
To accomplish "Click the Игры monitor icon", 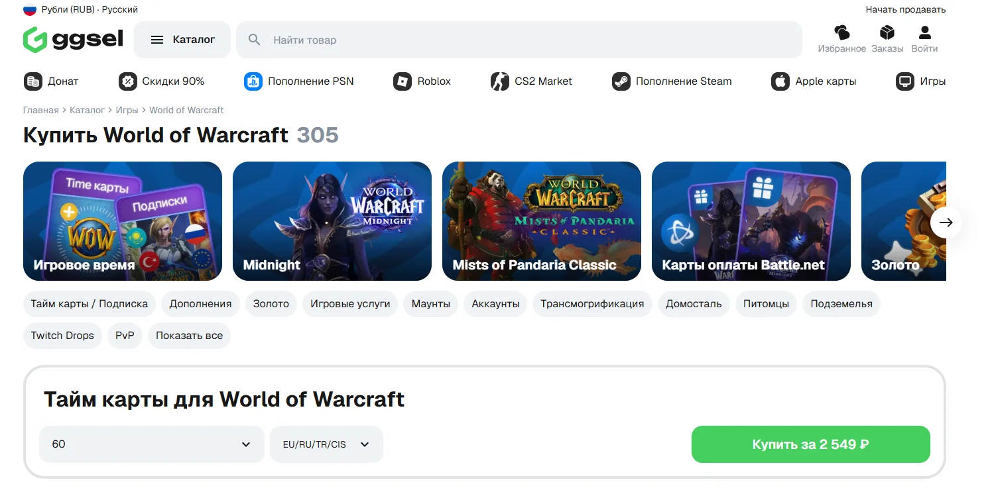I will [905, 81].
